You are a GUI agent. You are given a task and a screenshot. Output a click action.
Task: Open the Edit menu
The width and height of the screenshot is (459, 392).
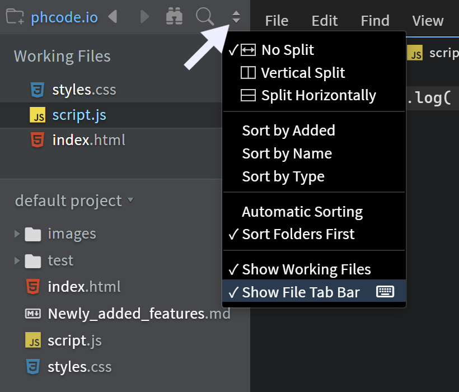coord(325,20)
